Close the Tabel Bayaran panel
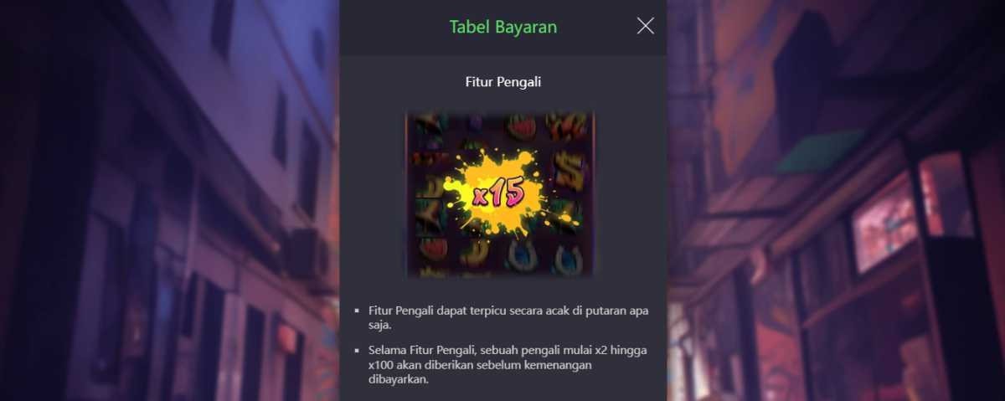 tap(645, 26)
